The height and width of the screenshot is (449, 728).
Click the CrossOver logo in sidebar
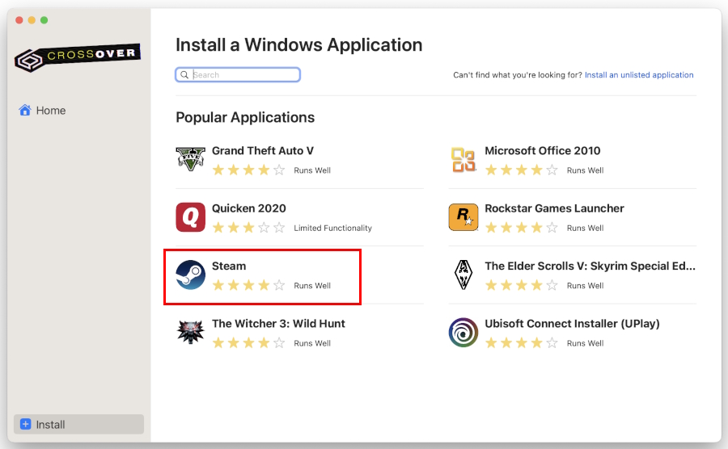pyautogui.click(x=78, y=57)
